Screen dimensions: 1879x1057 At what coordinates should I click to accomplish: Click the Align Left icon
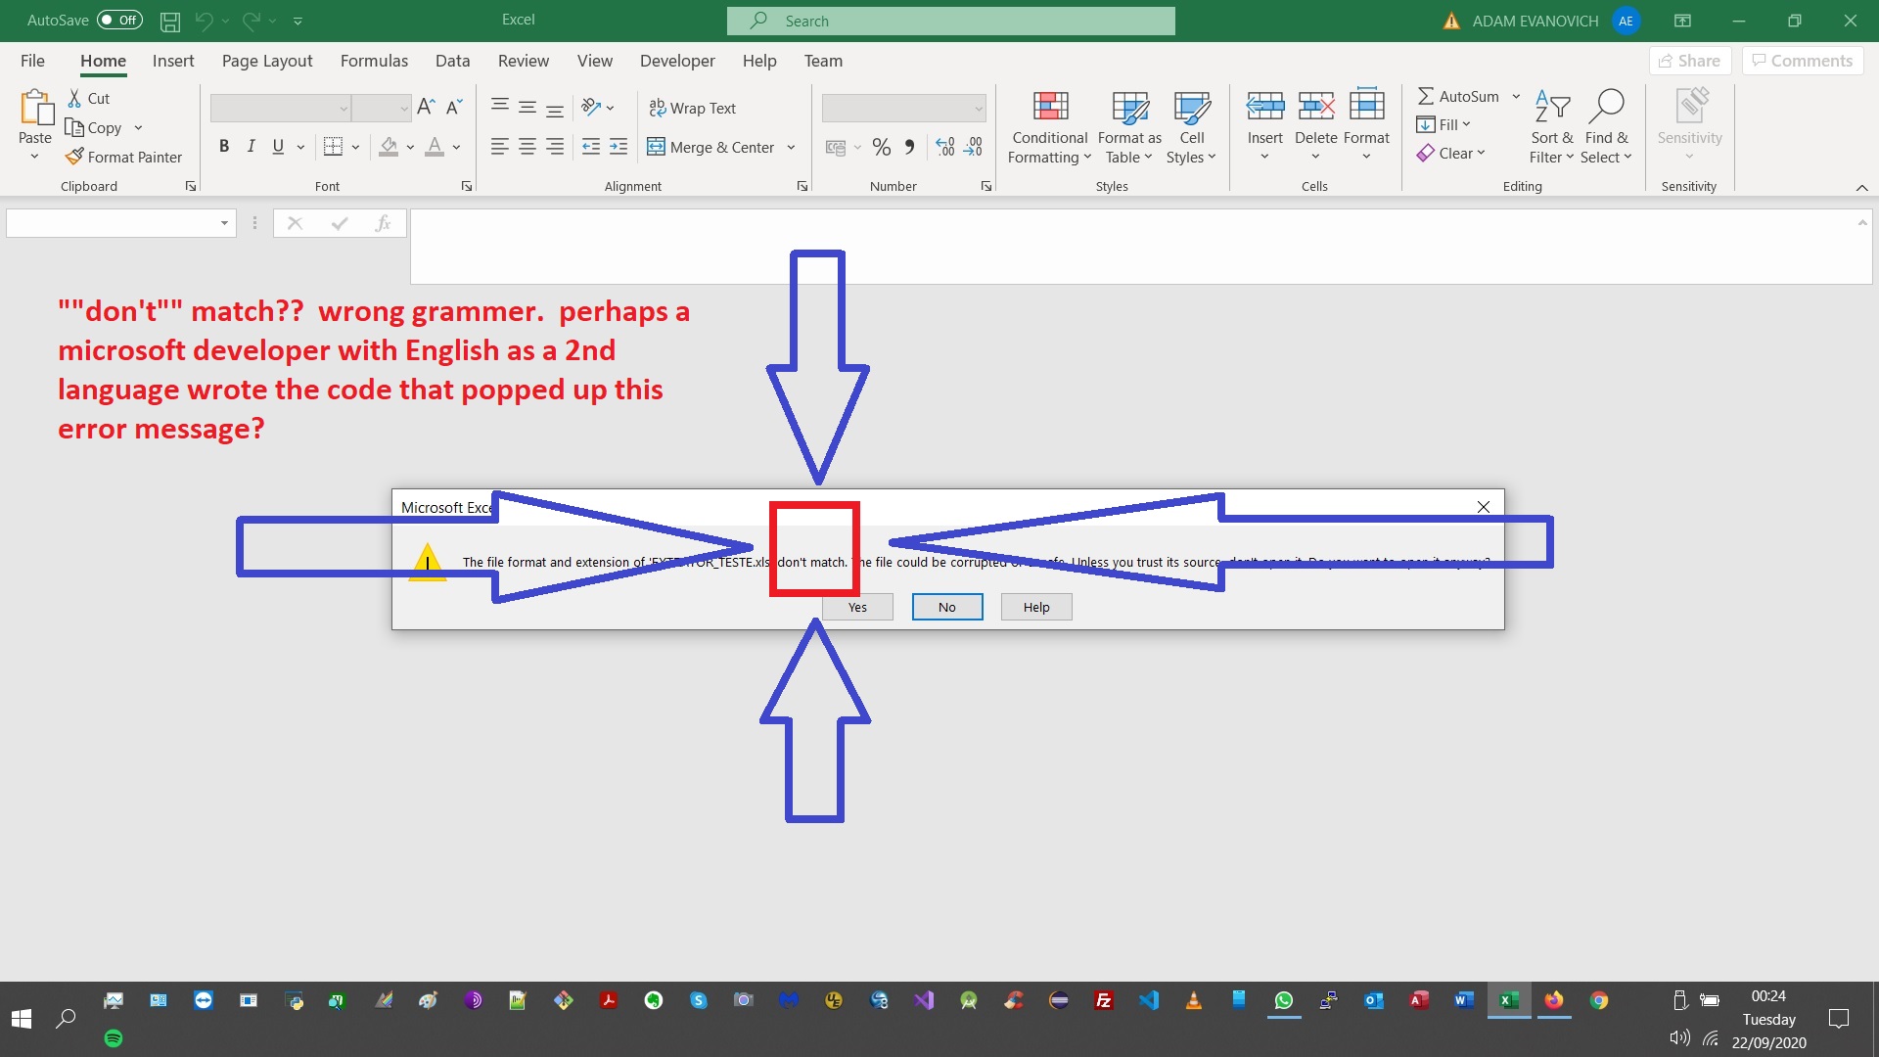tap(499, 147)
